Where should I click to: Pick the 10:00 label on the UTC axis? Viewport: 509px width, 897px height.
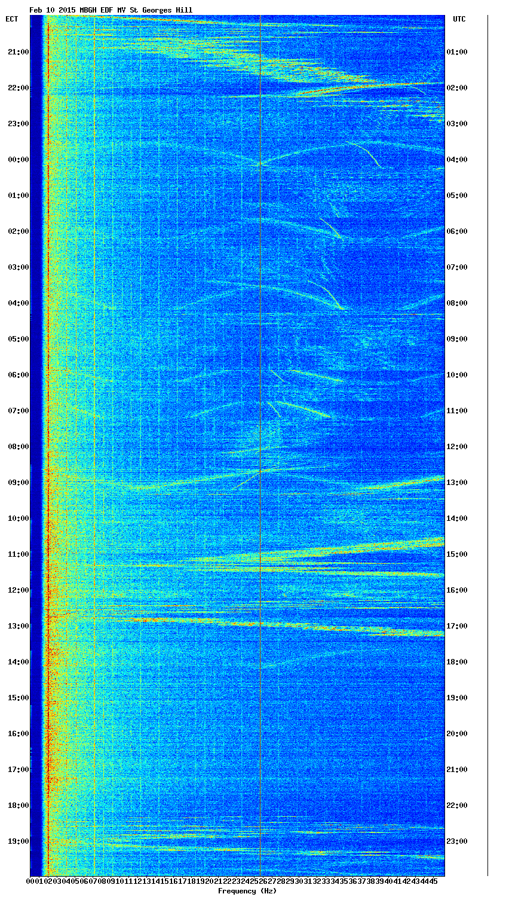click(457, 375)
